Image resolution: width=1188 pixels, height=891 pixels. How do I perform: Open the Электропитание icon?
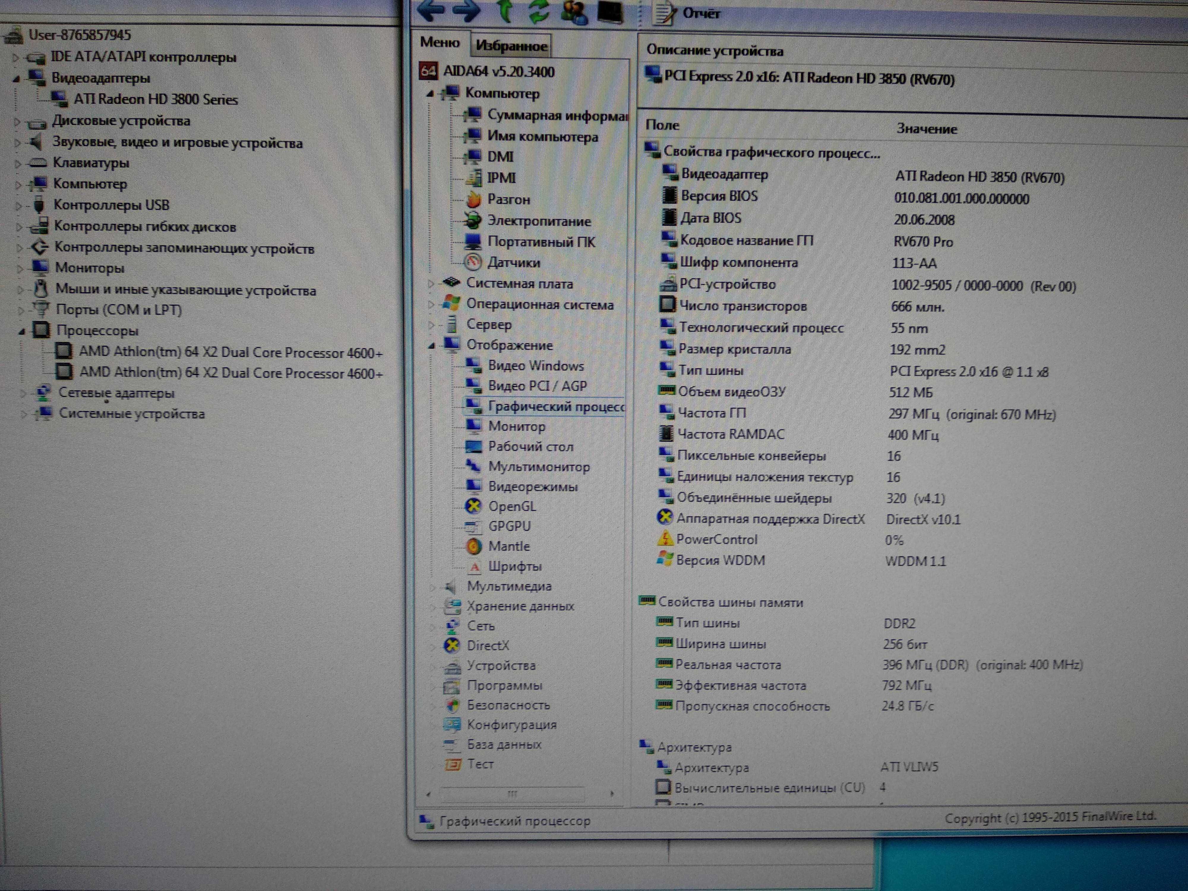coord(473,220)
